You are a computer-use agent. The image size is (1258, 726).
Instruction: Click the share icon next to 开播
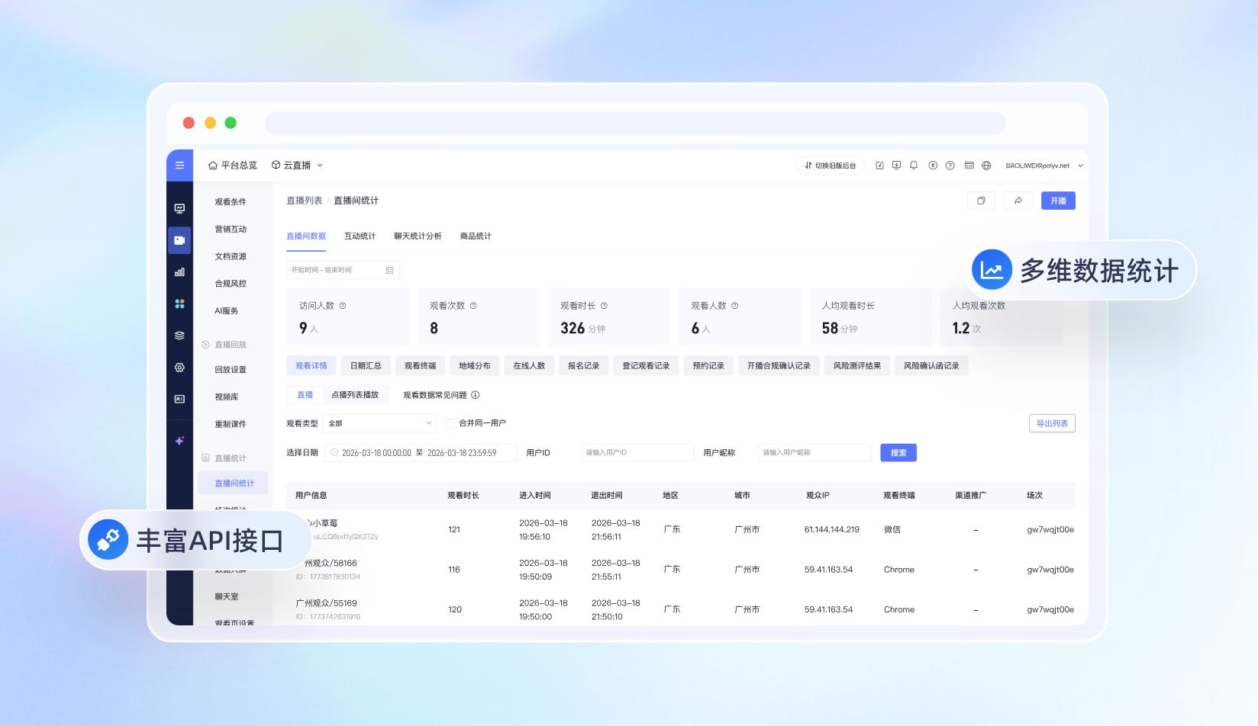pos(1018,201)
